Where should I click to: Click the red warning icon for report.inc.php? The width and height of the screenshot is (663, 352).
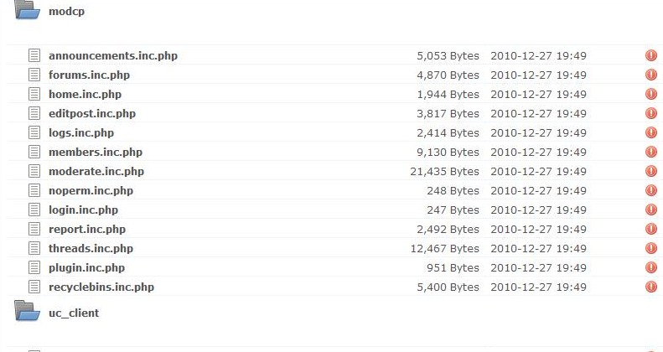(650, 229)
